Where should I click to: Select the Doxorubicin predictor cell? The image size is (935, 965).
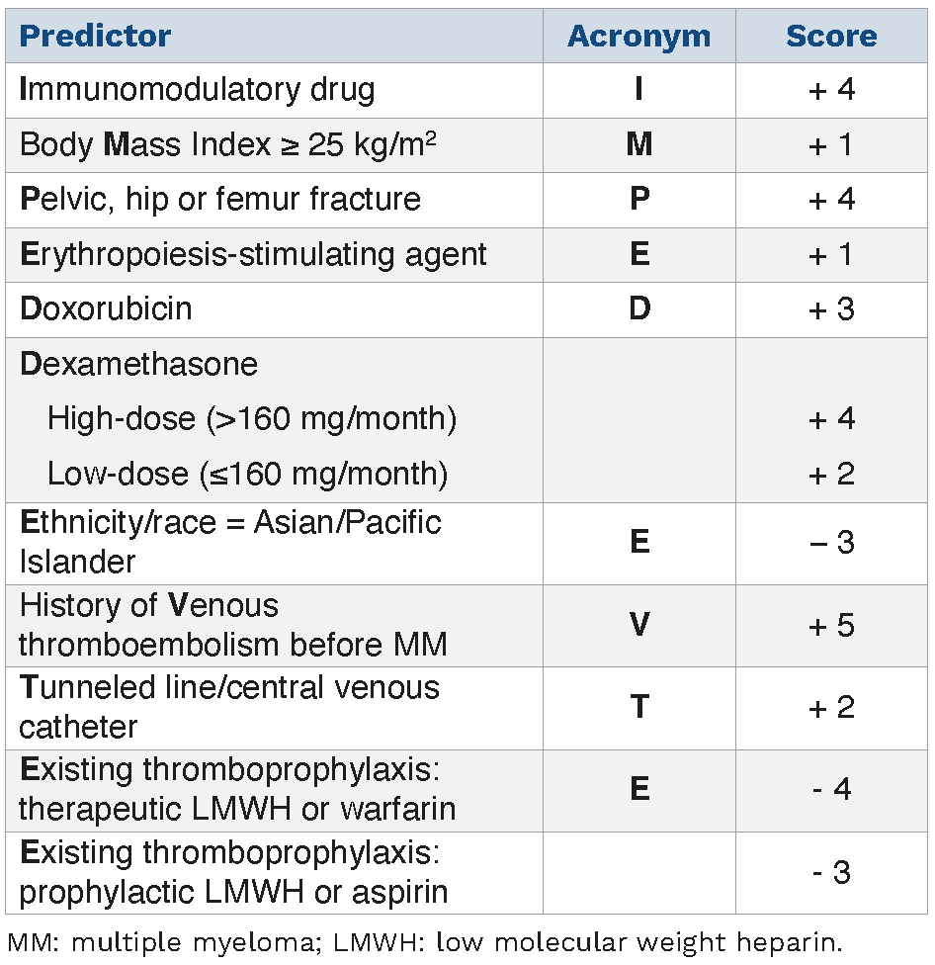[106, 308]
